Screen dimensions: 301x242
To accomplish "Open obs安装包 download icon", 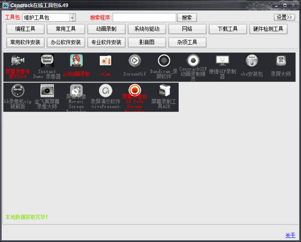I will [252, 61].
